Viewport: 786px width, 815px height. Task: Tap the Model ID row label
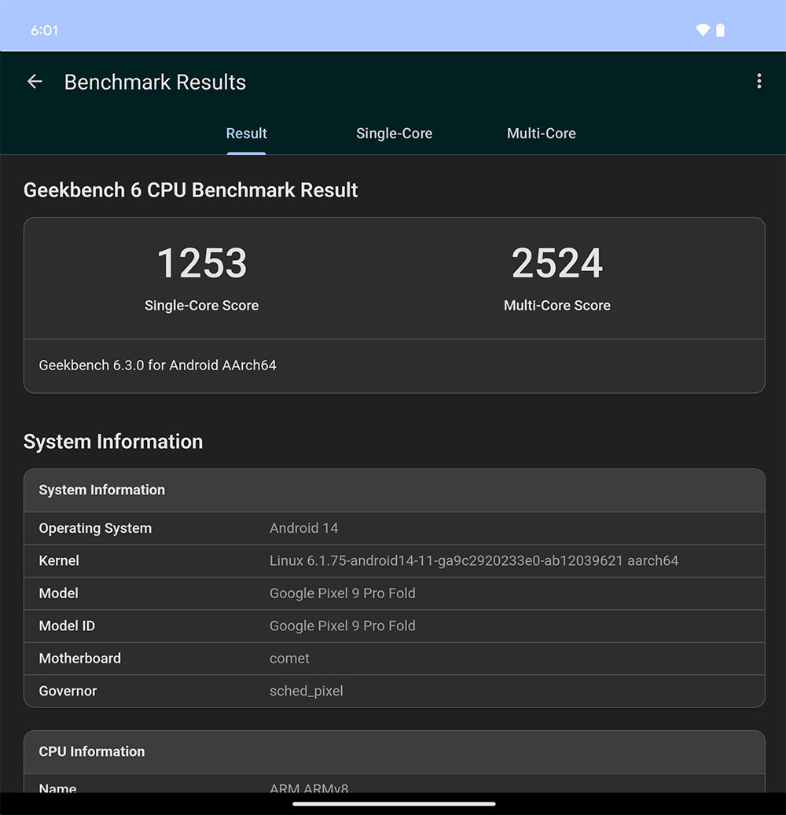pyautogui.click(x=67, y=626)
